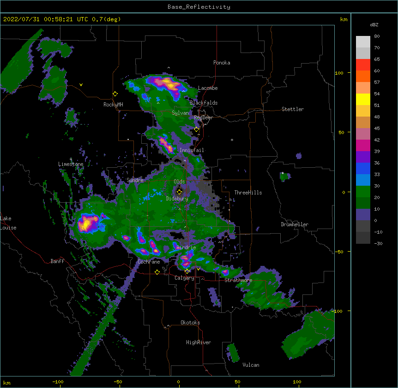The height and width of the screenshot is (388, 398).
Task: Click the Okotoks label
Action: (190, 323)
